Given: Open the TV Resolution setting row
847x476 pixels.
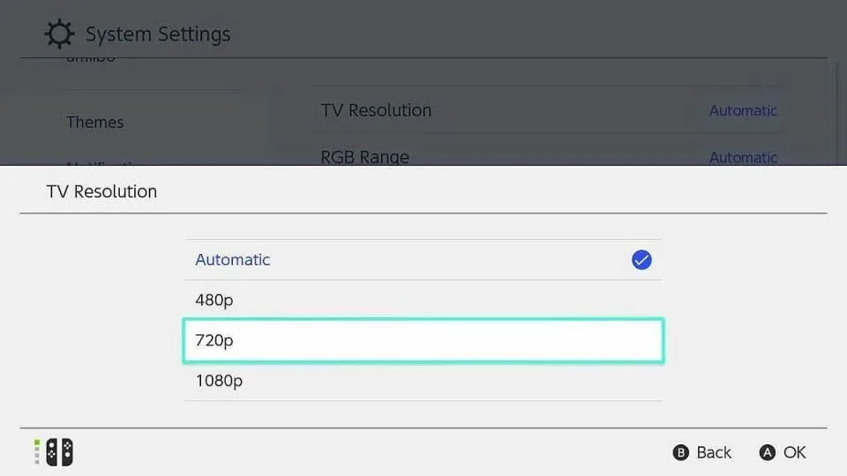Looking at the screenshot, I should point(548,110).
